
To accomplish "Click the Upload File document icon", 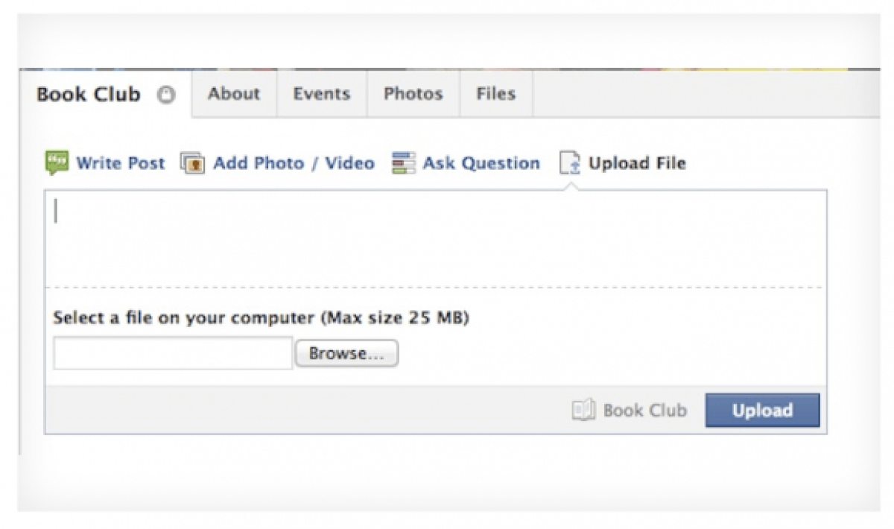I will tap(570, 163).
